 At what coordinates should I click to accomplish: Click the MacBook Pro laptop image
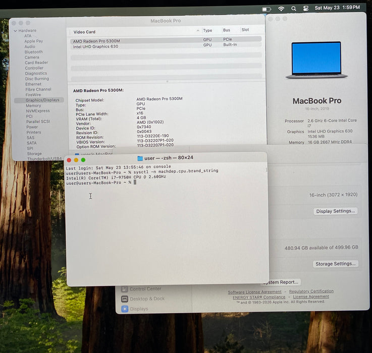(316, 60)
